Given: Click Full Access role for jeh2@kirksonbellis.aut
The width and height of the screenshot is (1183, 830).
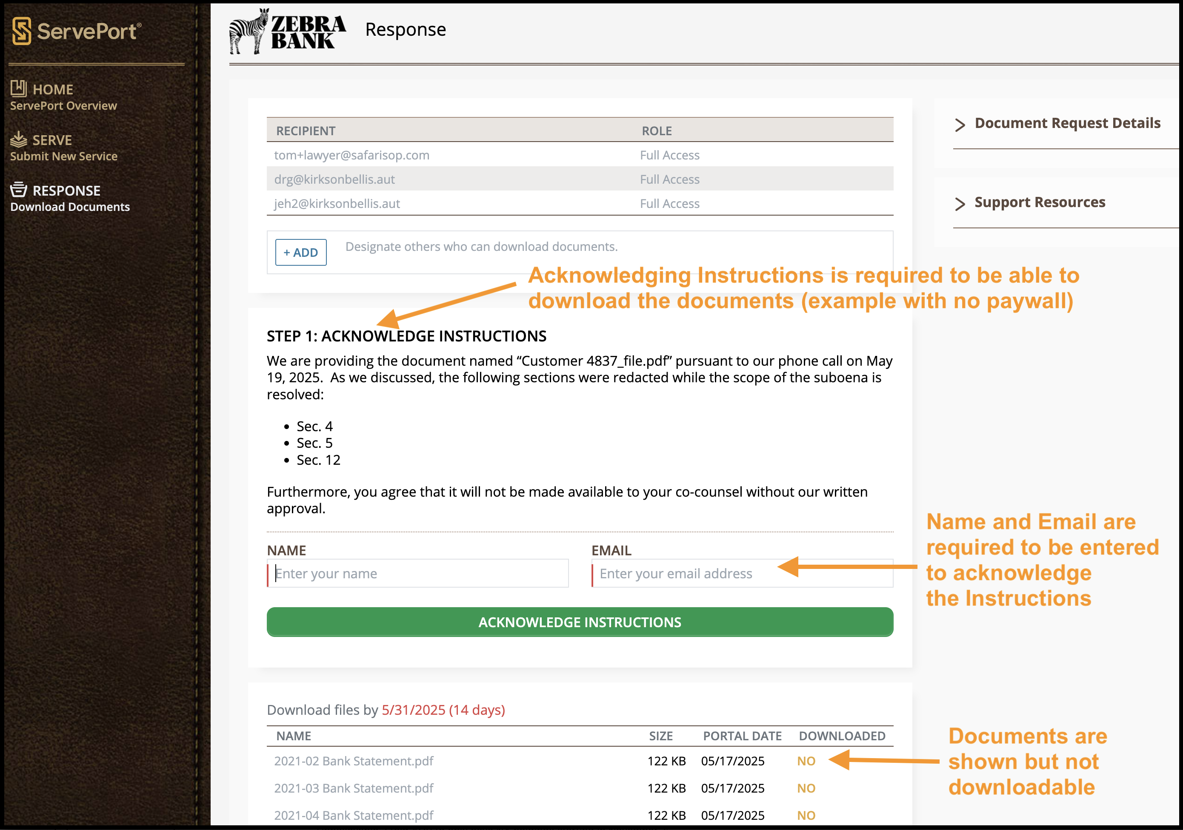Looking at the screenshot, I should 669,203.
